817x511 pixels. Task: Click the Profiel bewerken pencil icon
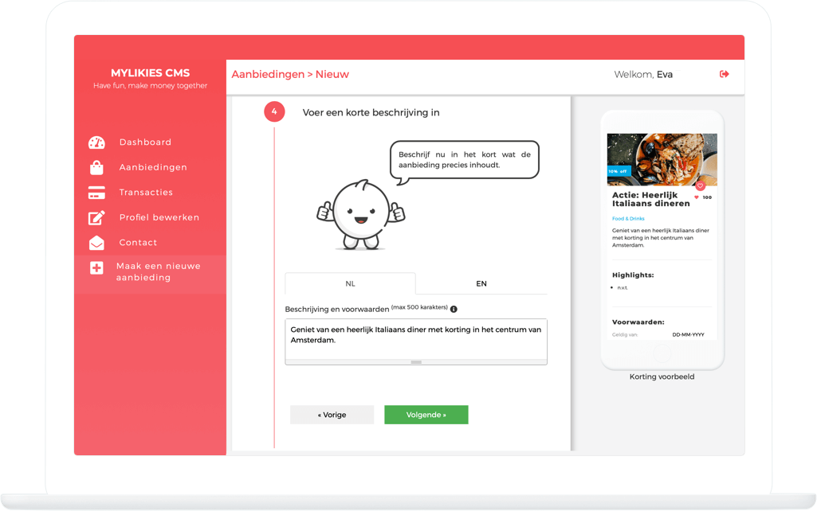[96, 217]
